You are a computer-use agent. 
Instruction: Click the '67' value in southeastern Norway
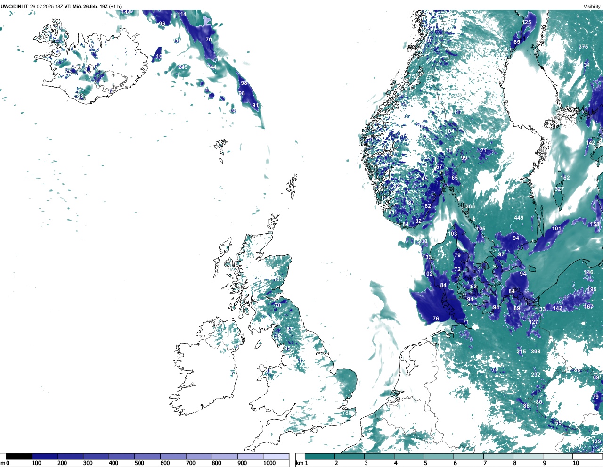coord(440,167)
